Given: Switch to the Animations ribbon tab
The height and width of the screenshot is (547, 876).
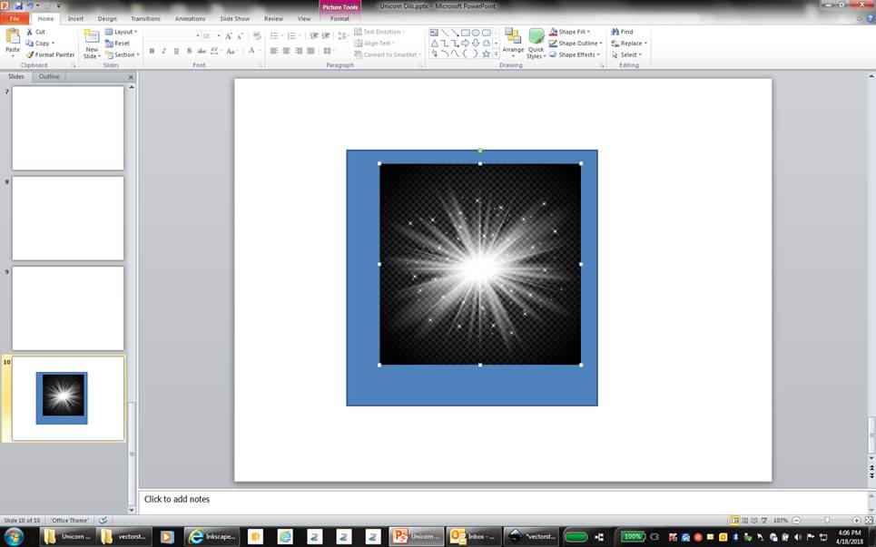Looking at the screenshot, I should pyautogui.click(x=190, y=18).
